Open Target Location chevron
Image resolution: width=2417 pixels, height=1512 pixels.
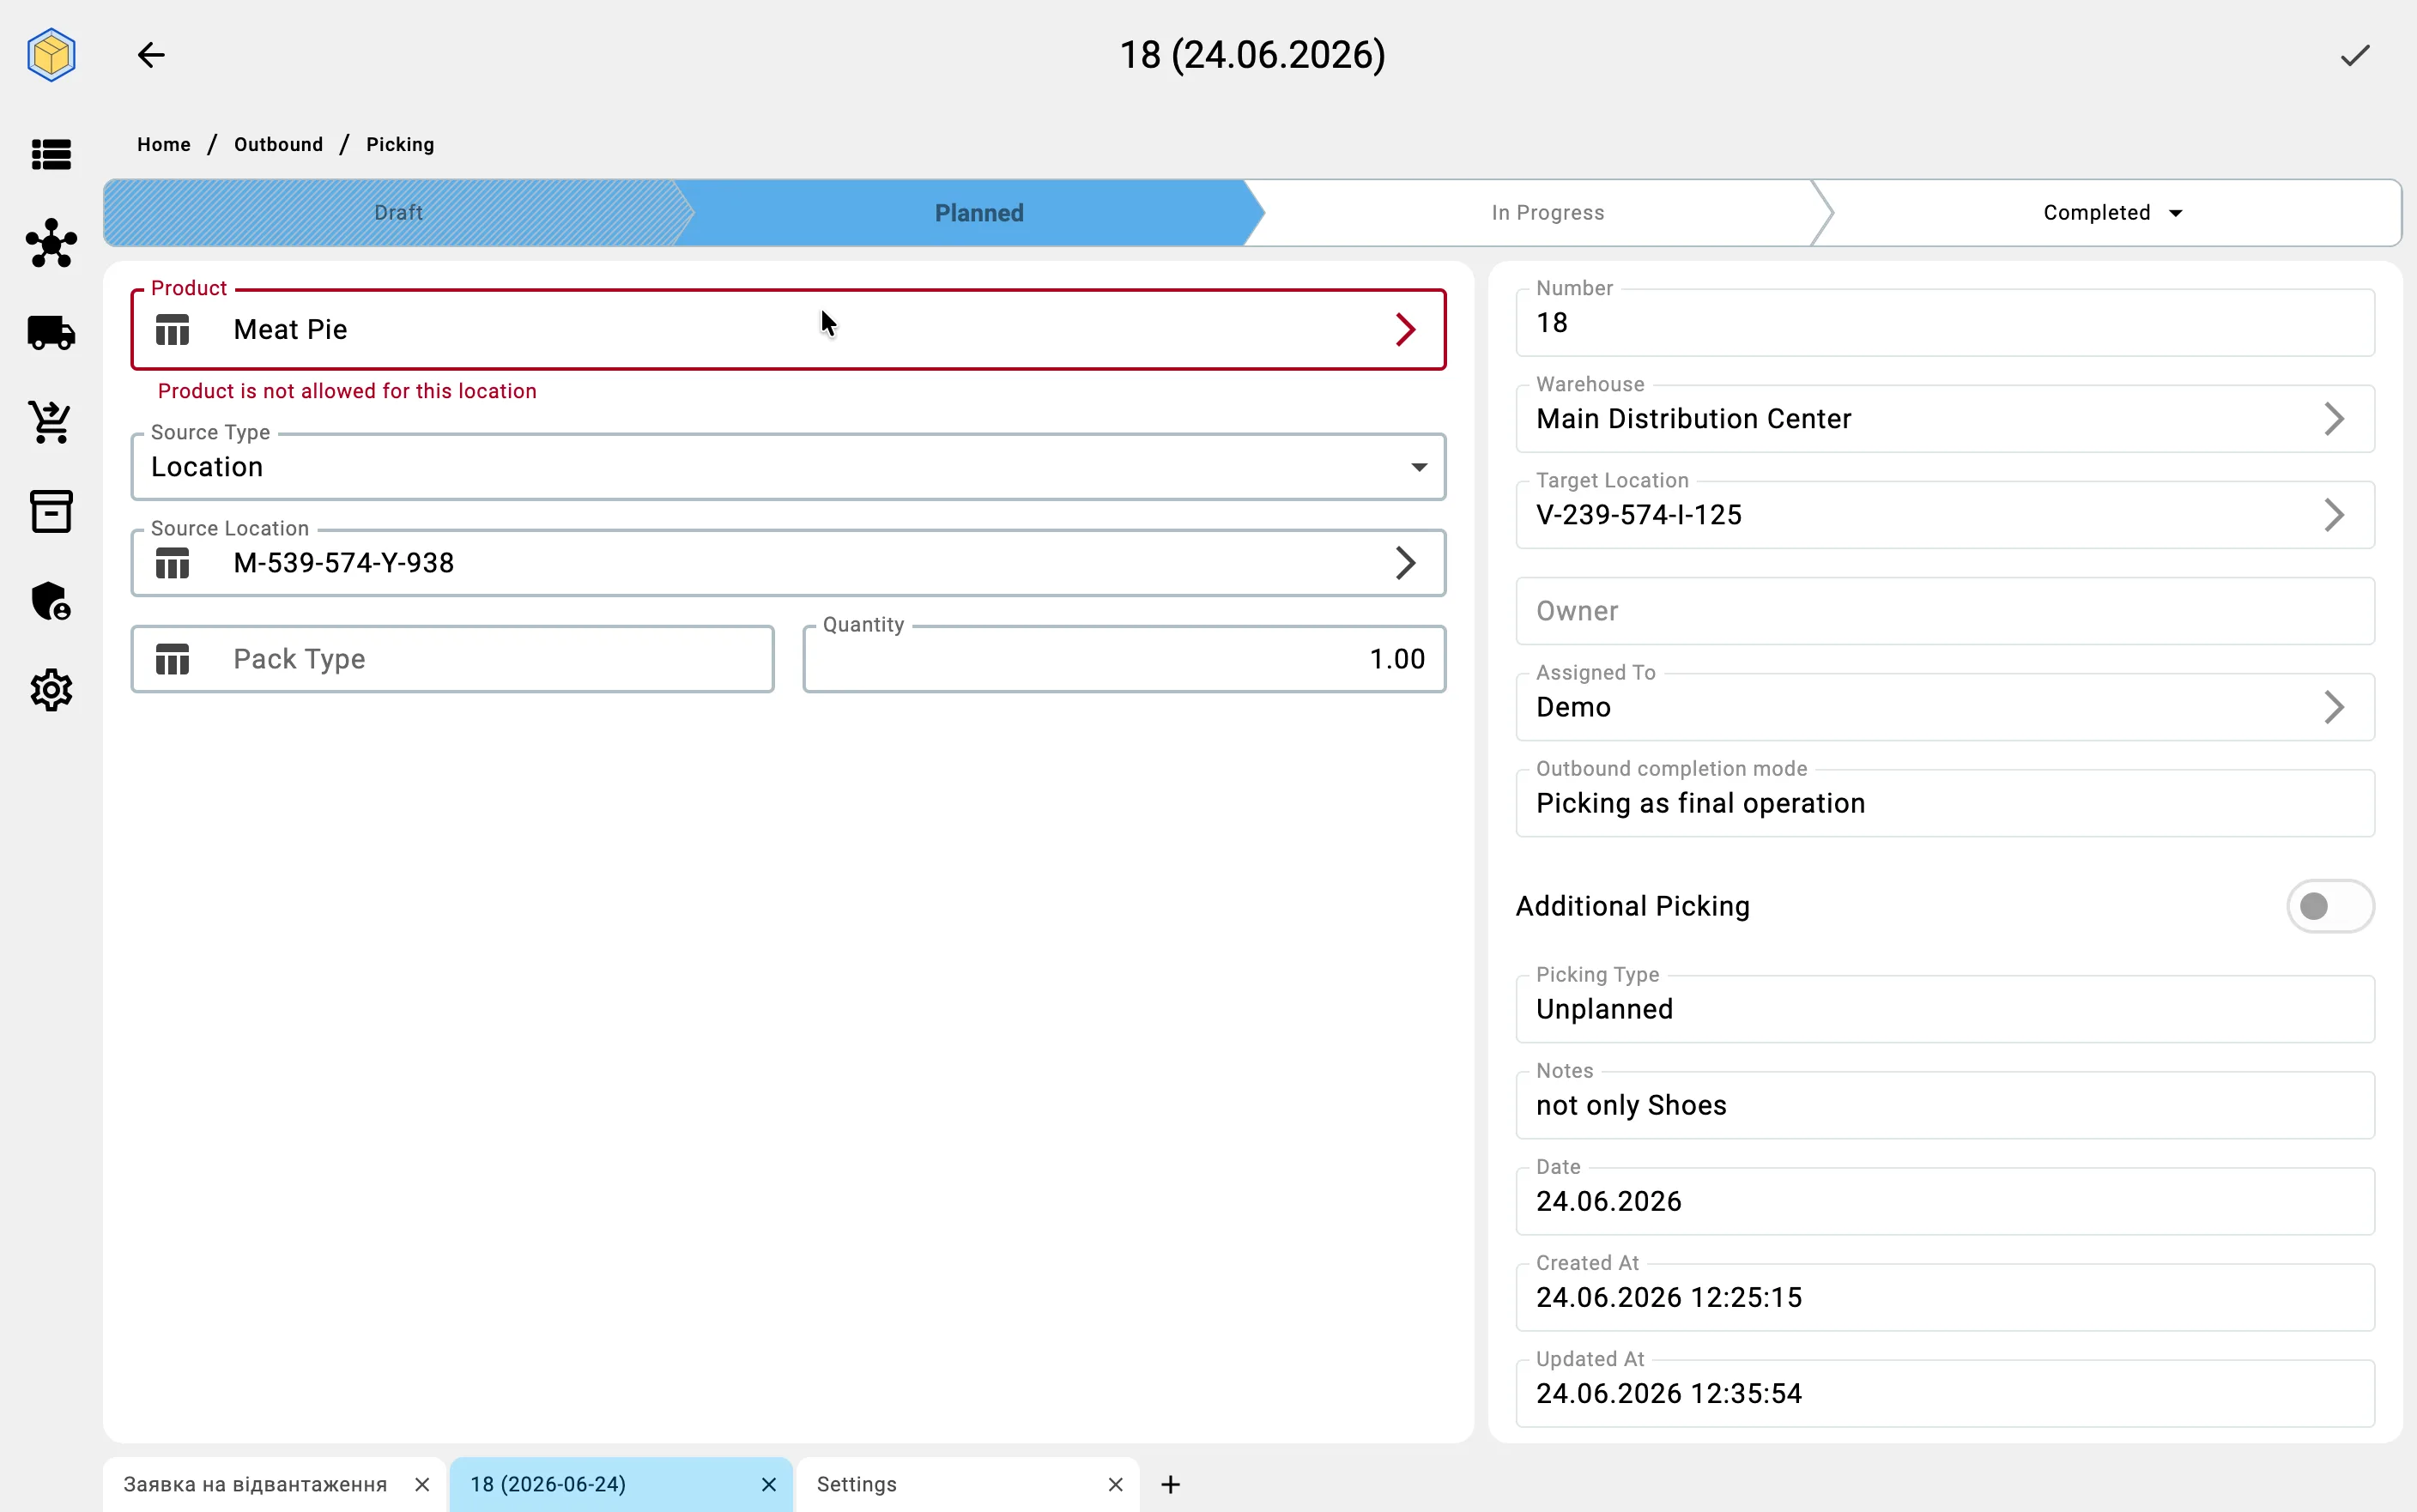click(x=2334, y=515)
